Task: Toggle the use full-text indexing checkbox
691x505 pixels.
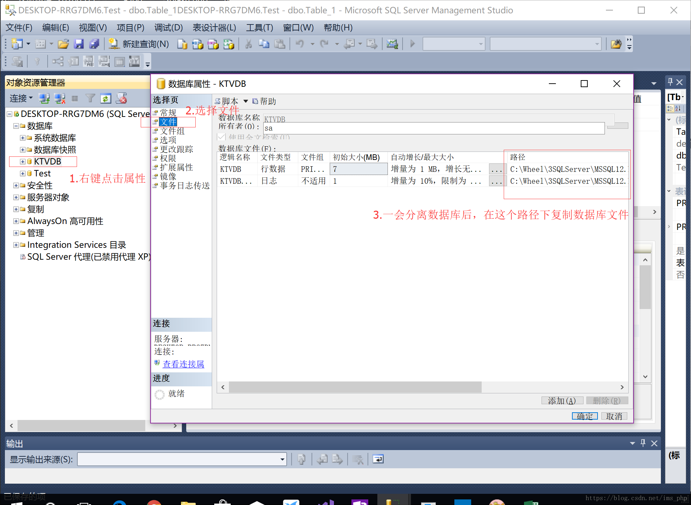Action: (x=221, y=137)
